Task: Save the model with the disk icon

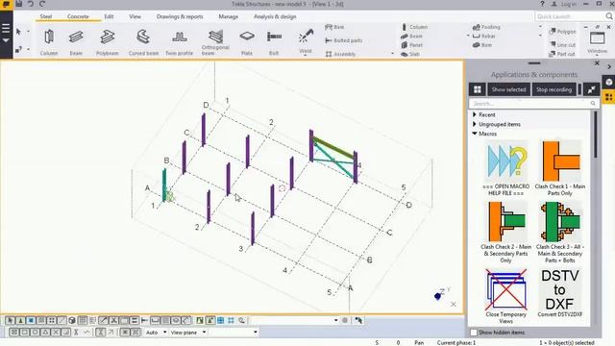Action: [x=18, y=4]
